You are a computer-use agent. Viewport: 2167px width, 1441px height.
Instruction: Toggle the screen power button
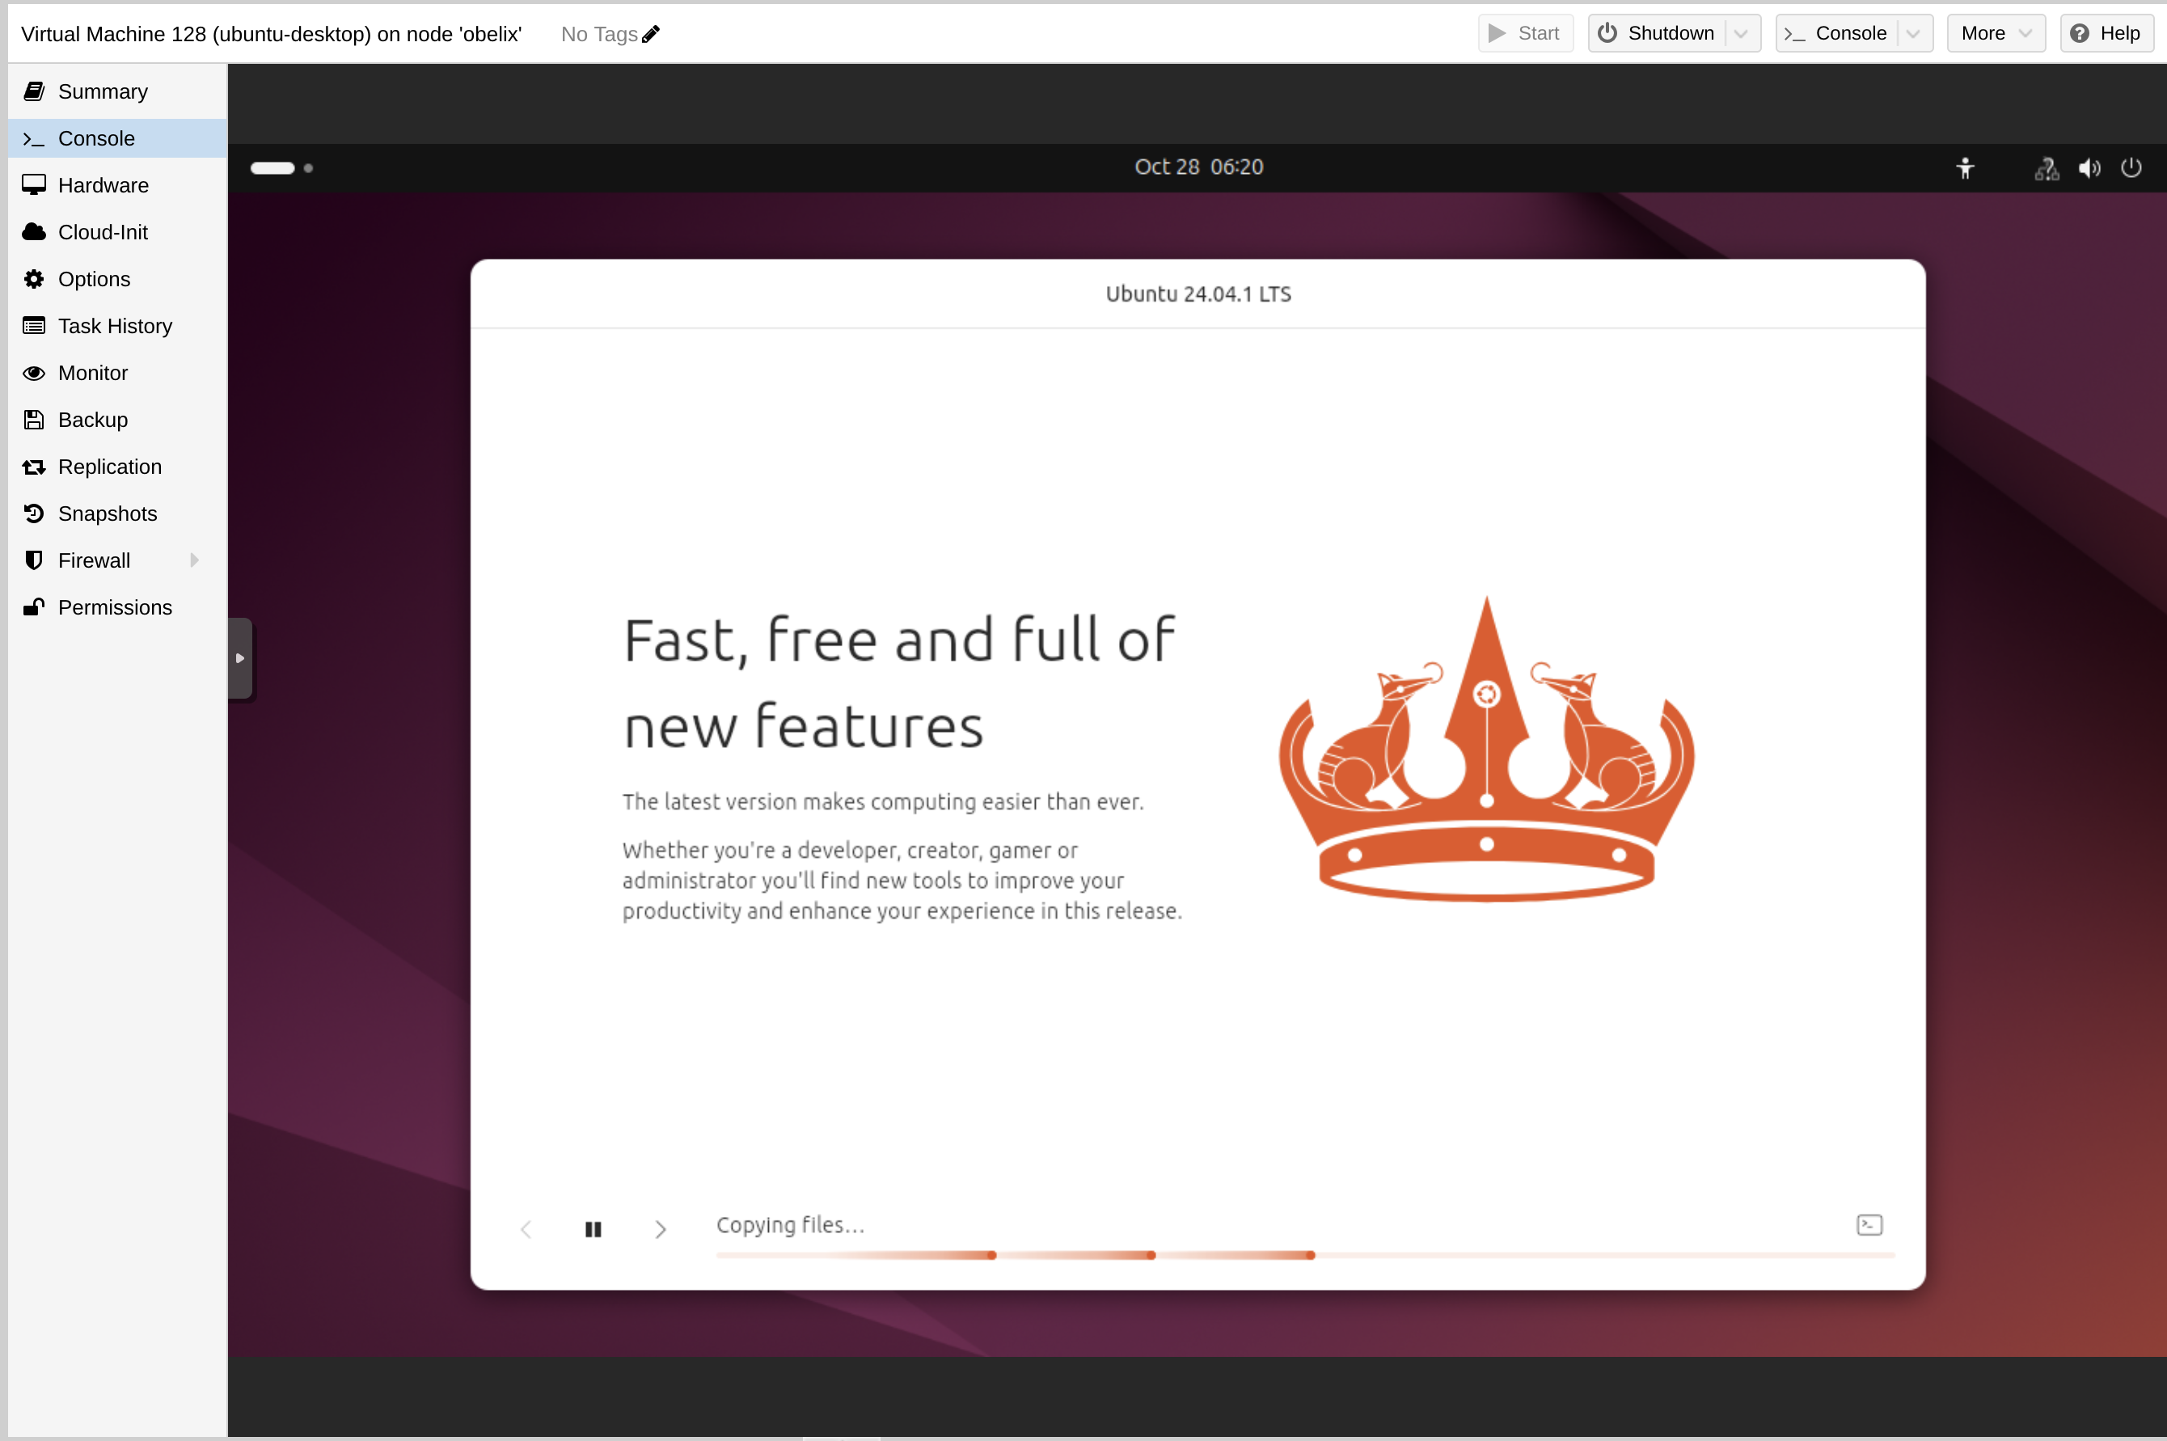tap(2131, 166)
